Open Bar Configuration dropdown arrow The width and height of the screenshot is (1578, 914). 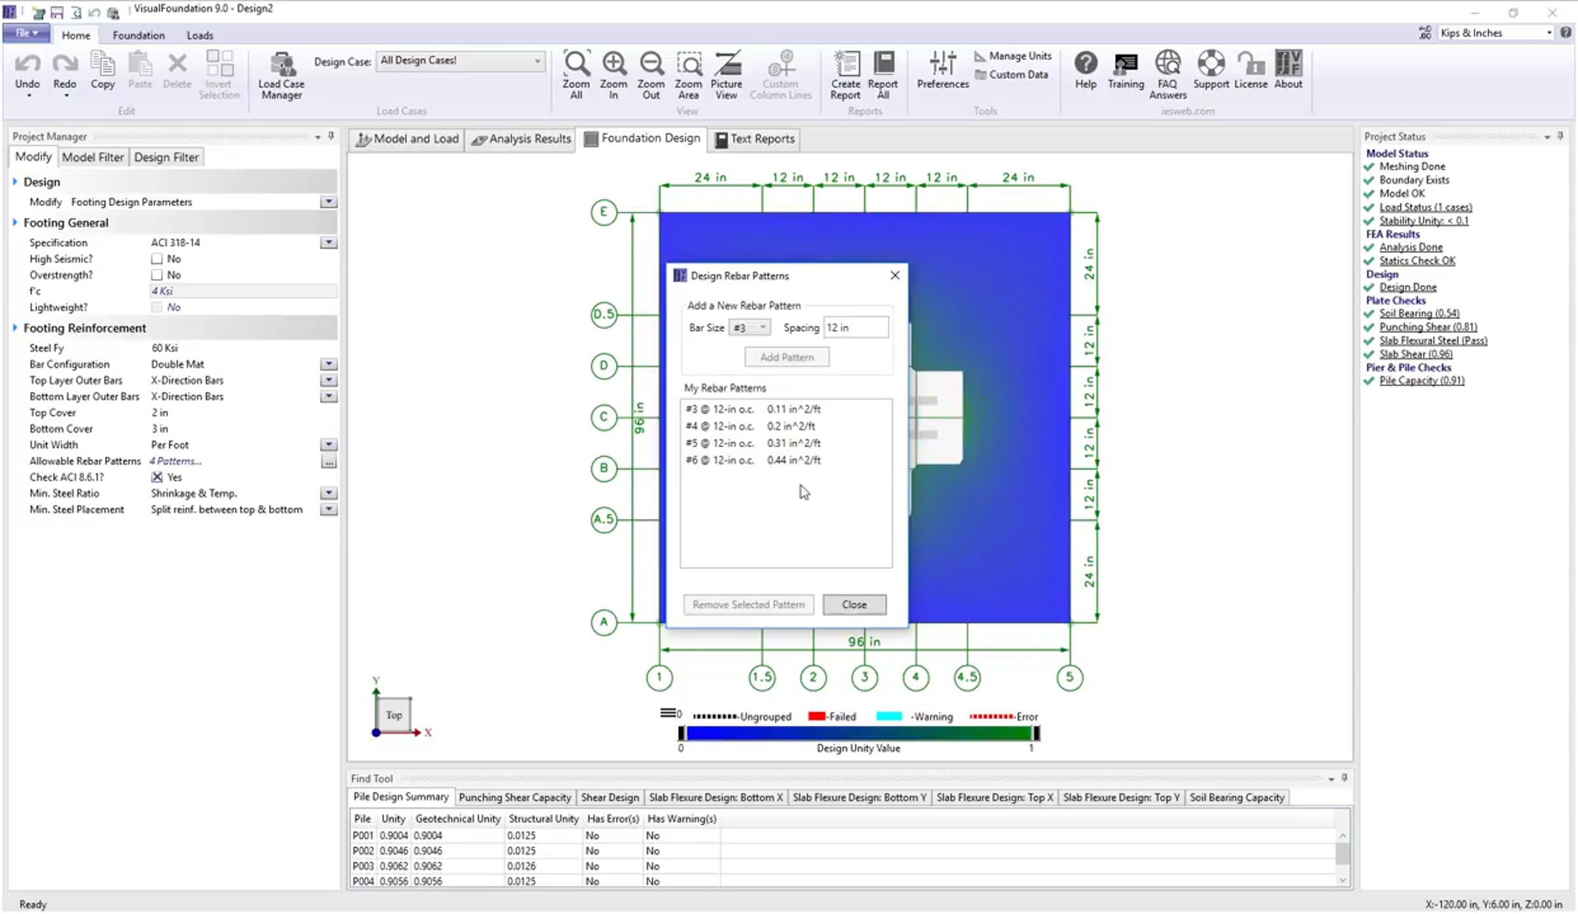click(328, 364)
